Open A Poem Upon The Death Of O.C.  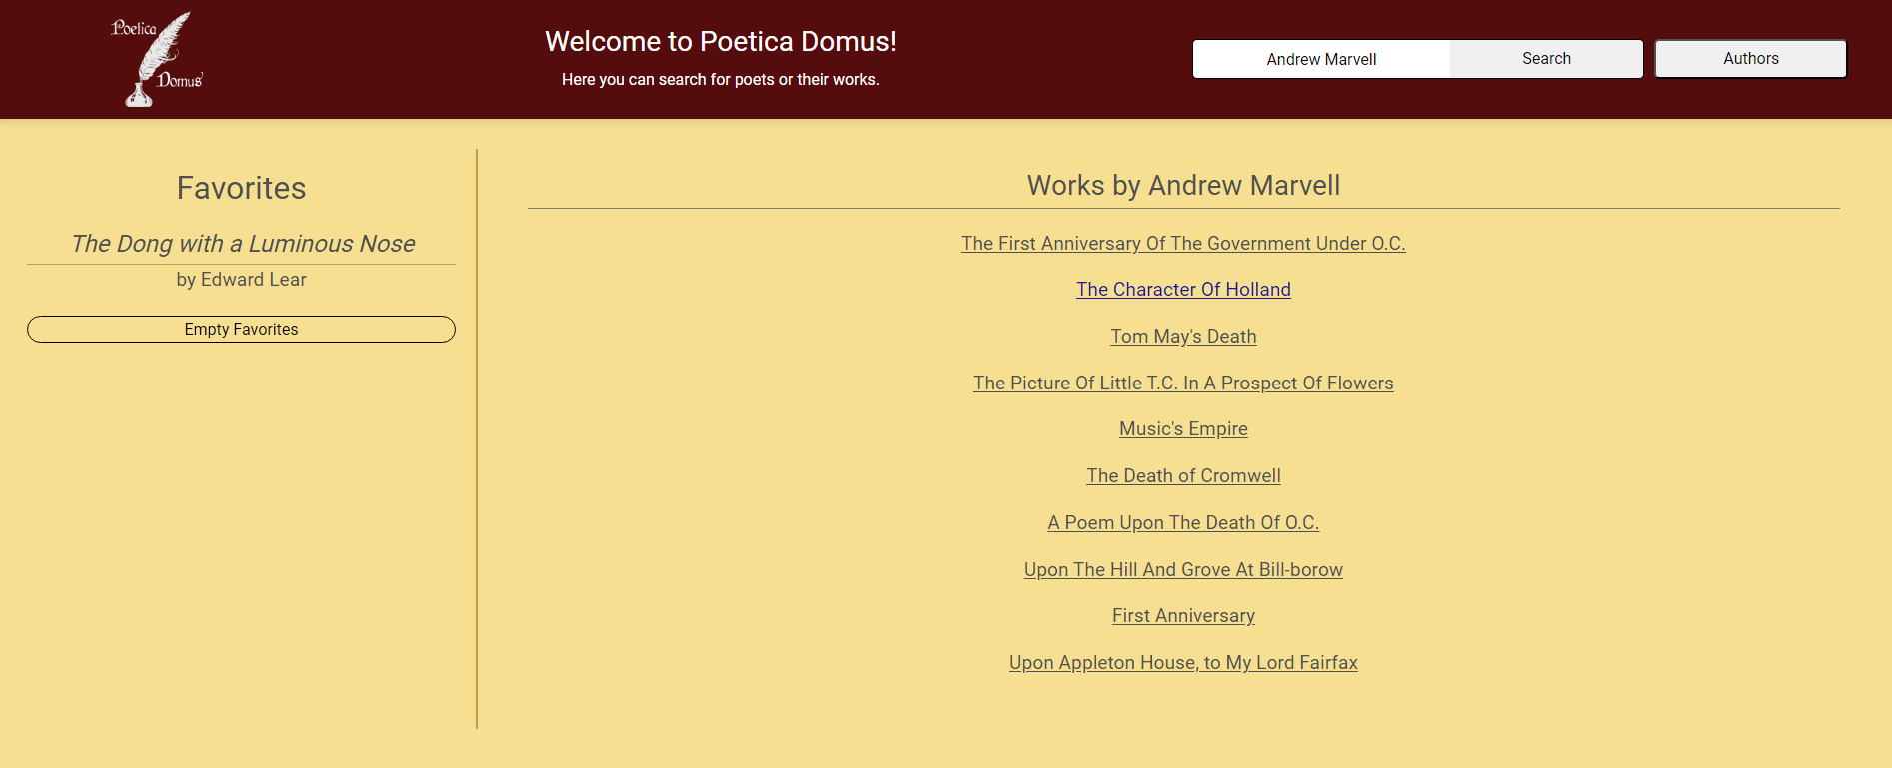pyautogui.click(x=1183, y=522)
